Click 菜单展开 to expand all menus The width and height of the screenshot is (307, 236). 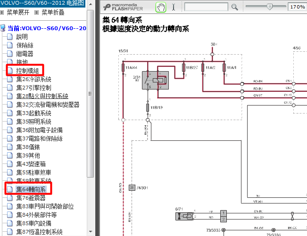[18, 13]
